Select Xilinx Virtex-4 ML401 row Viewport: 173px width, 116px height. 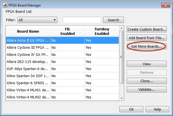[x=62, y=90]
